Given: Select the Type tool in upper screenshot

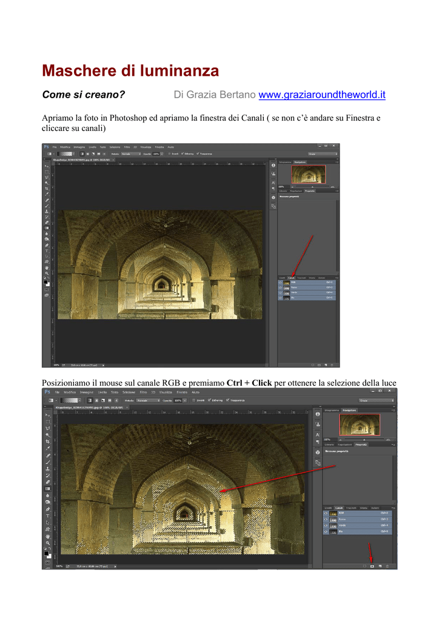Looking at the screenshot, I should pyautogui.click(x=47, y=251).
